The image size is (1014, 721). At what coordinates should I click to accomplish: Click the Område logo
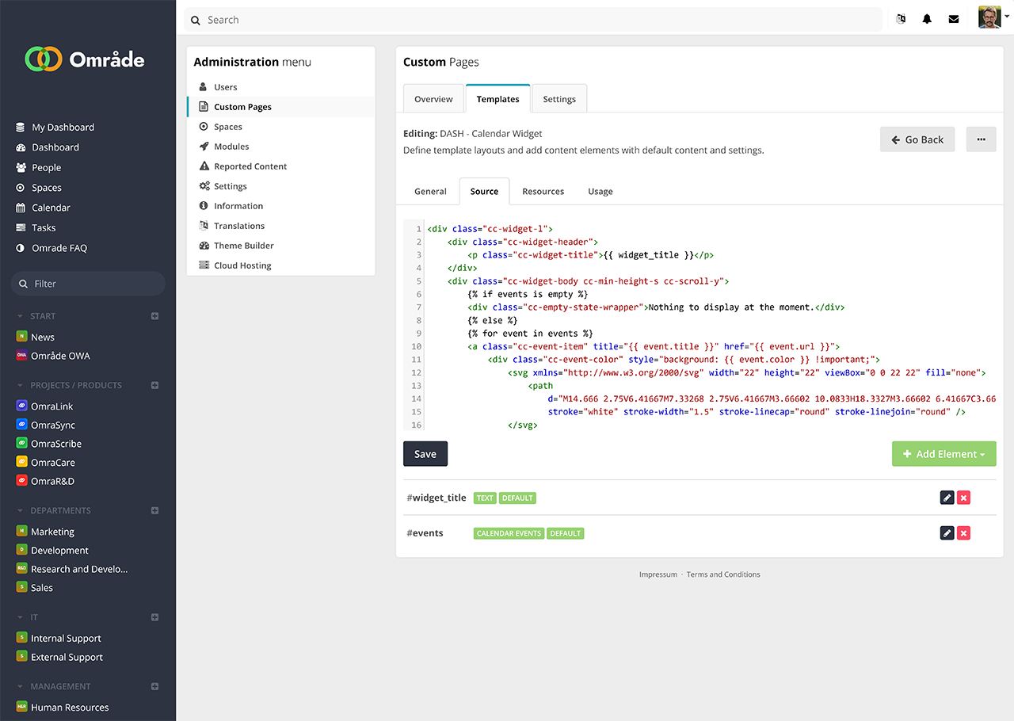(x=86, y=59)
